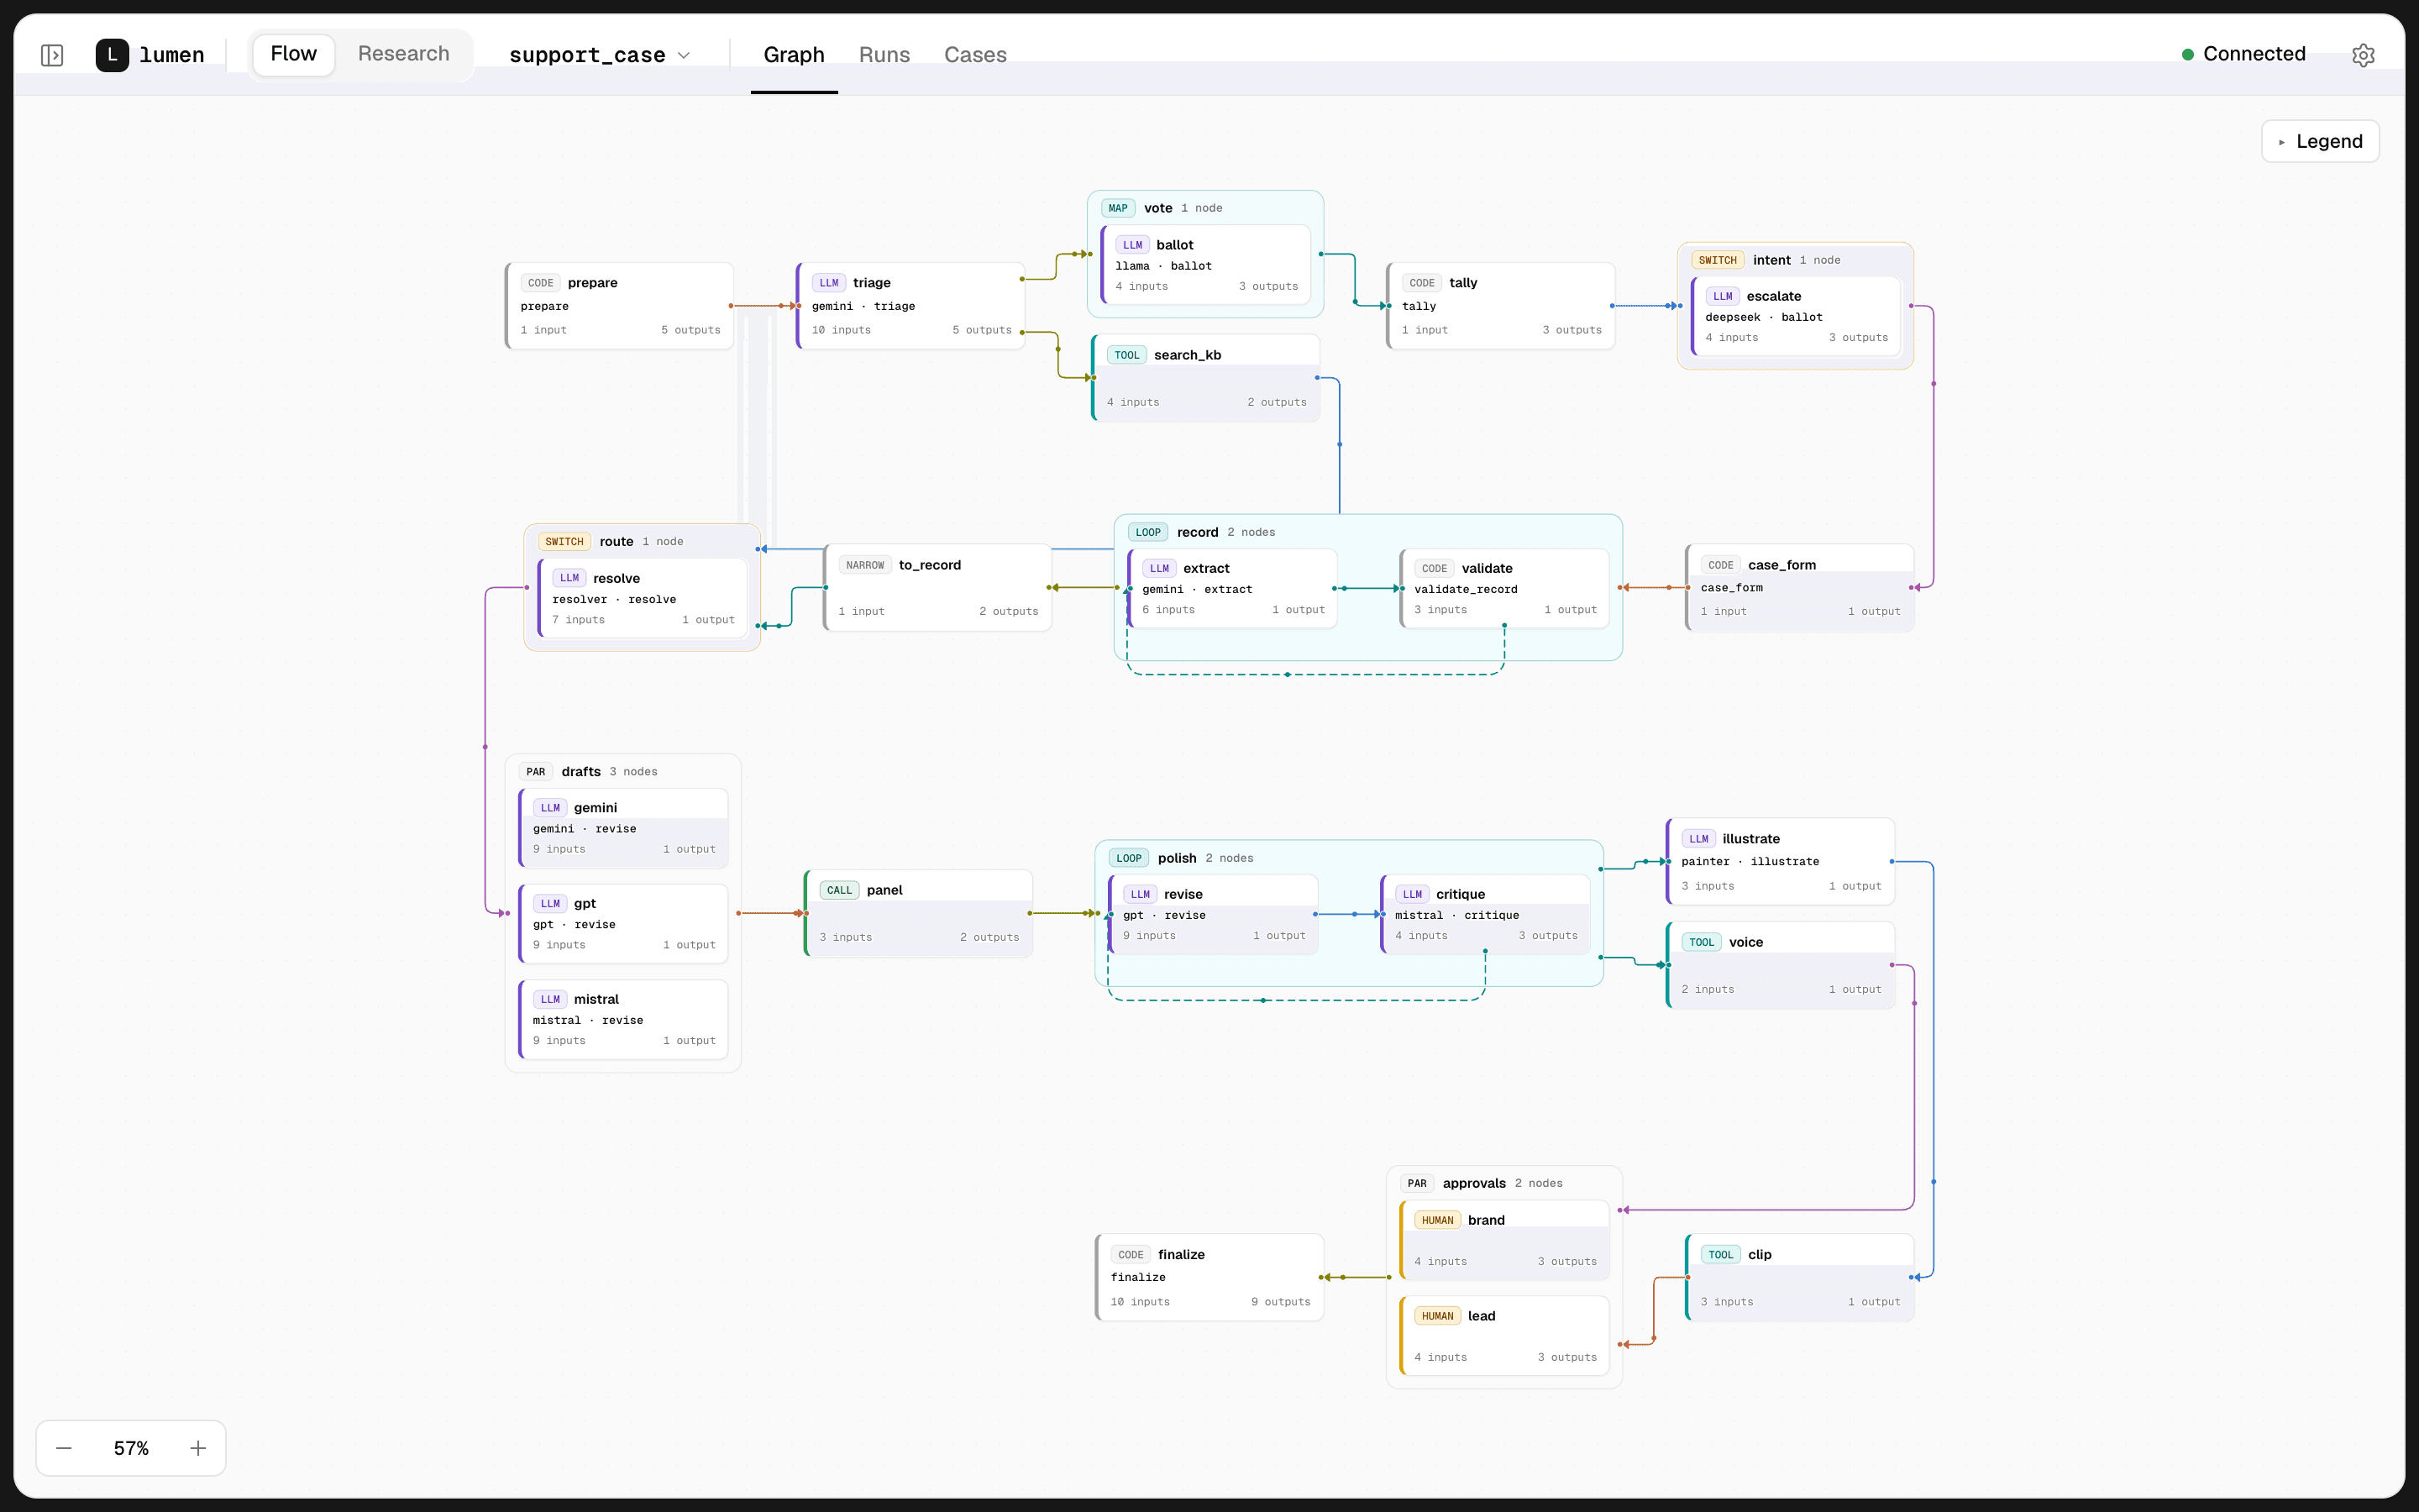
Task: Click the green Connected status dot
Action: click(2187, 54)
